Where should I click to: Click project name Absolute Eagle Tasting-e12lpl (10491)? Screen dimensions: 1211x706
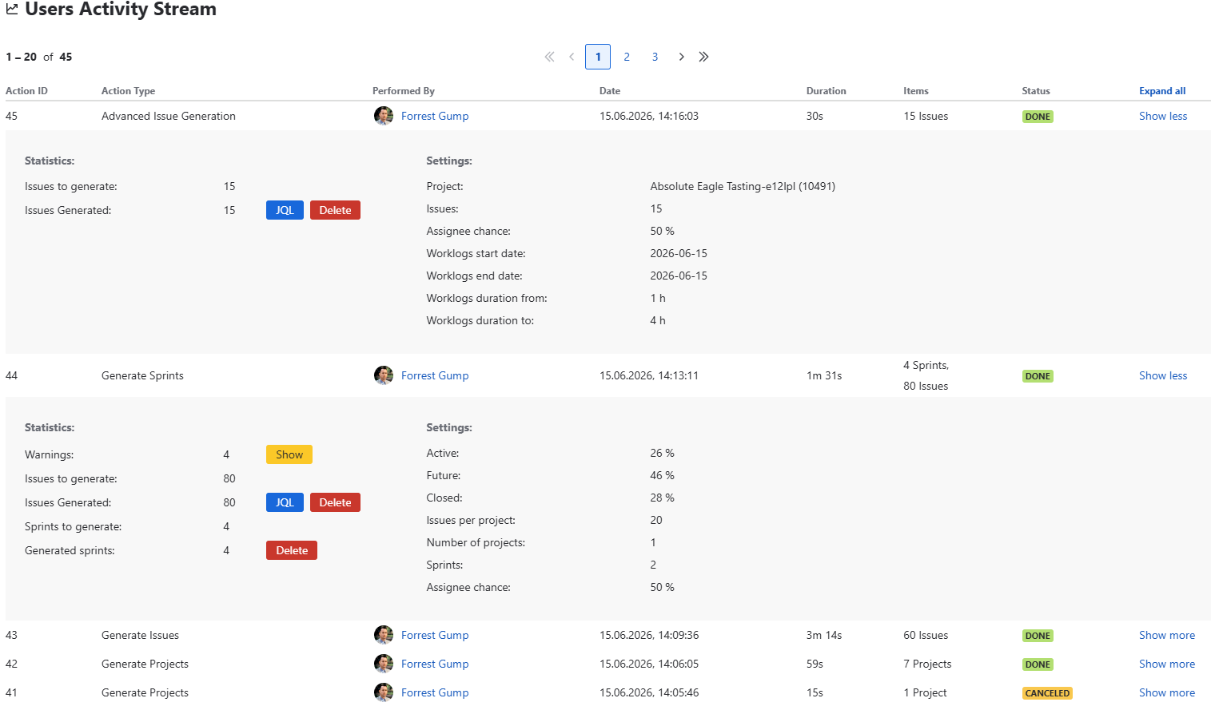(743, 186)
